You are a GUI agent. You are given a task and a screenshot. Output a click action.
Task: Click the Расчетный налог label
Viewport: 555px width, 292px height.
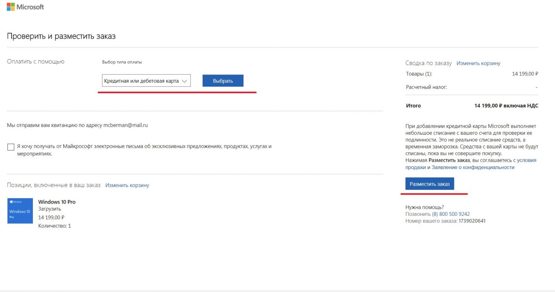tap(426, 87)
